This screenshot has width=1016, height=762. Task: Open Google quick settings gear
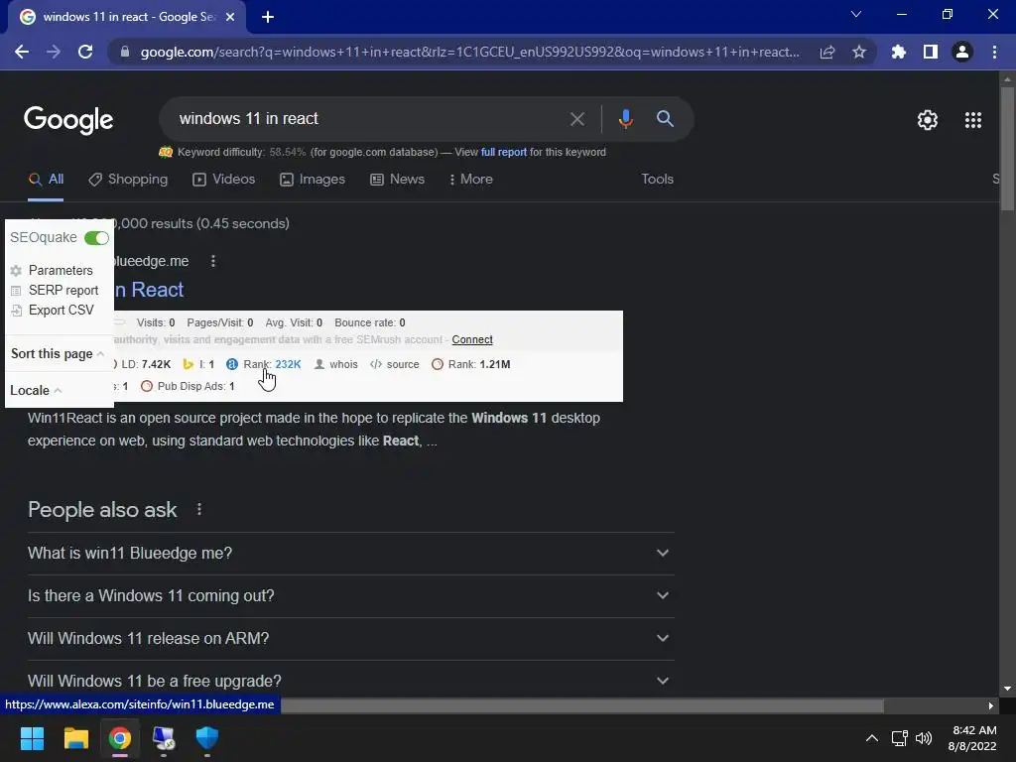pyautogui.click(x=928, y=120)
